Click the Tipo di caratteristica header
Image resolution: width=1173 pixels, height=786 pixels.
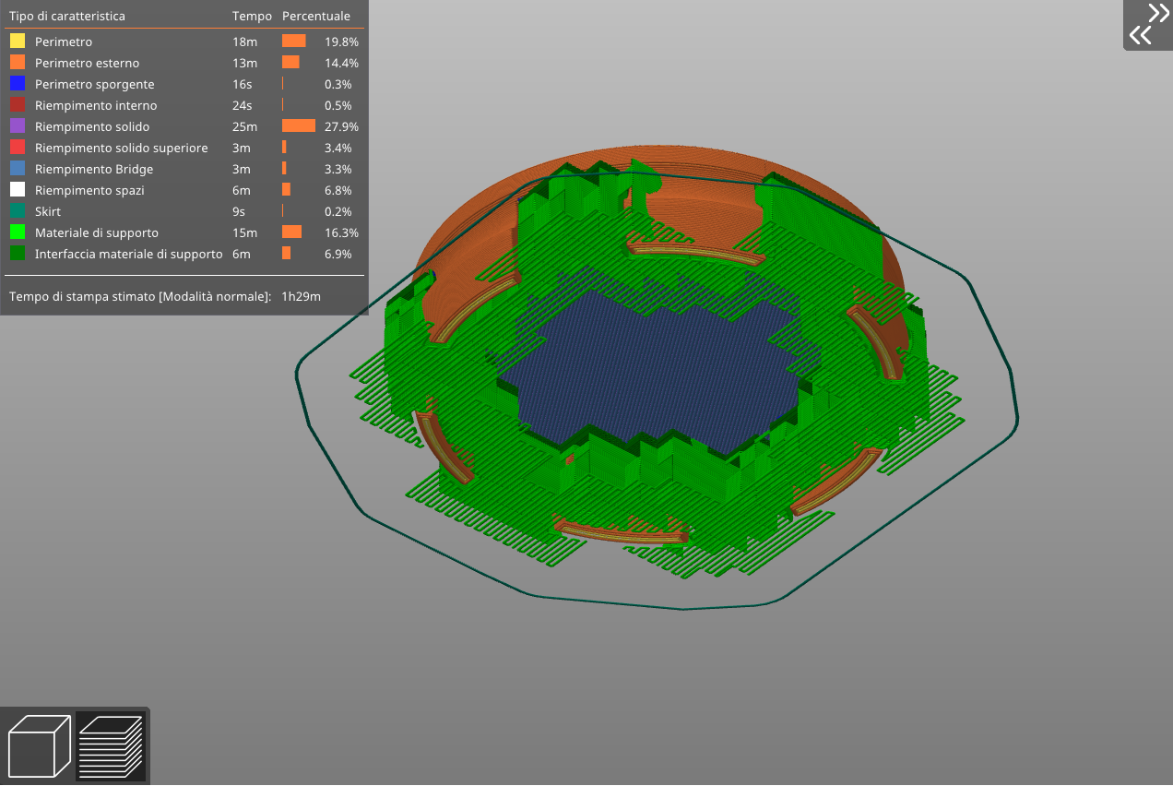pyautogui.click(x=67, y=17)
